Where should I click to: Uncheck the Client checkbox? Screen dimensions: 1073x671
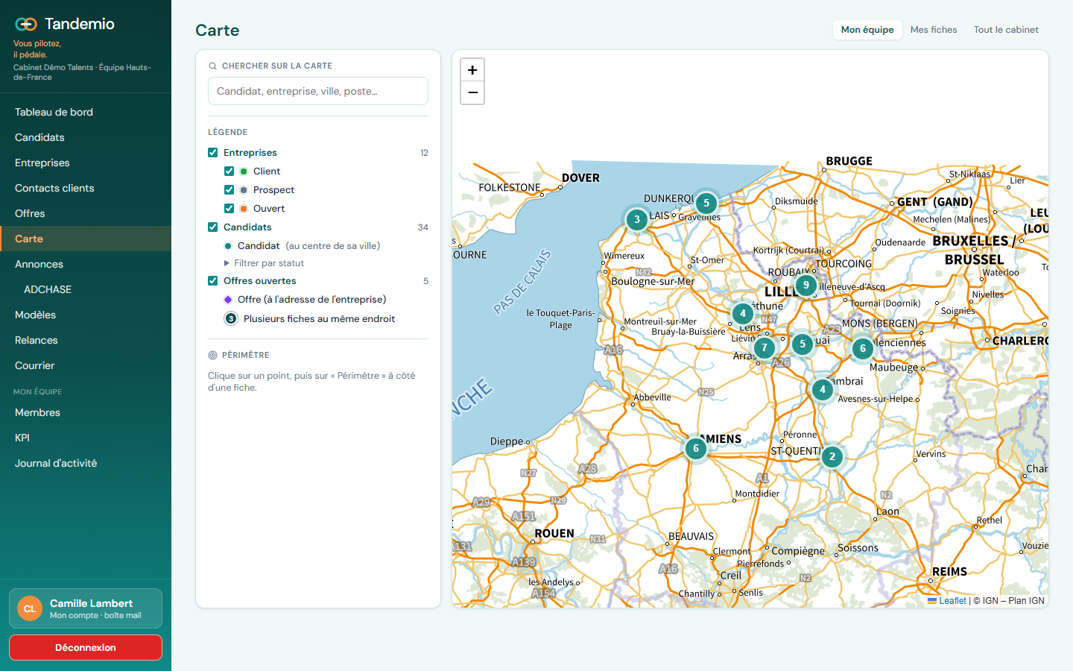pos(230,171)
